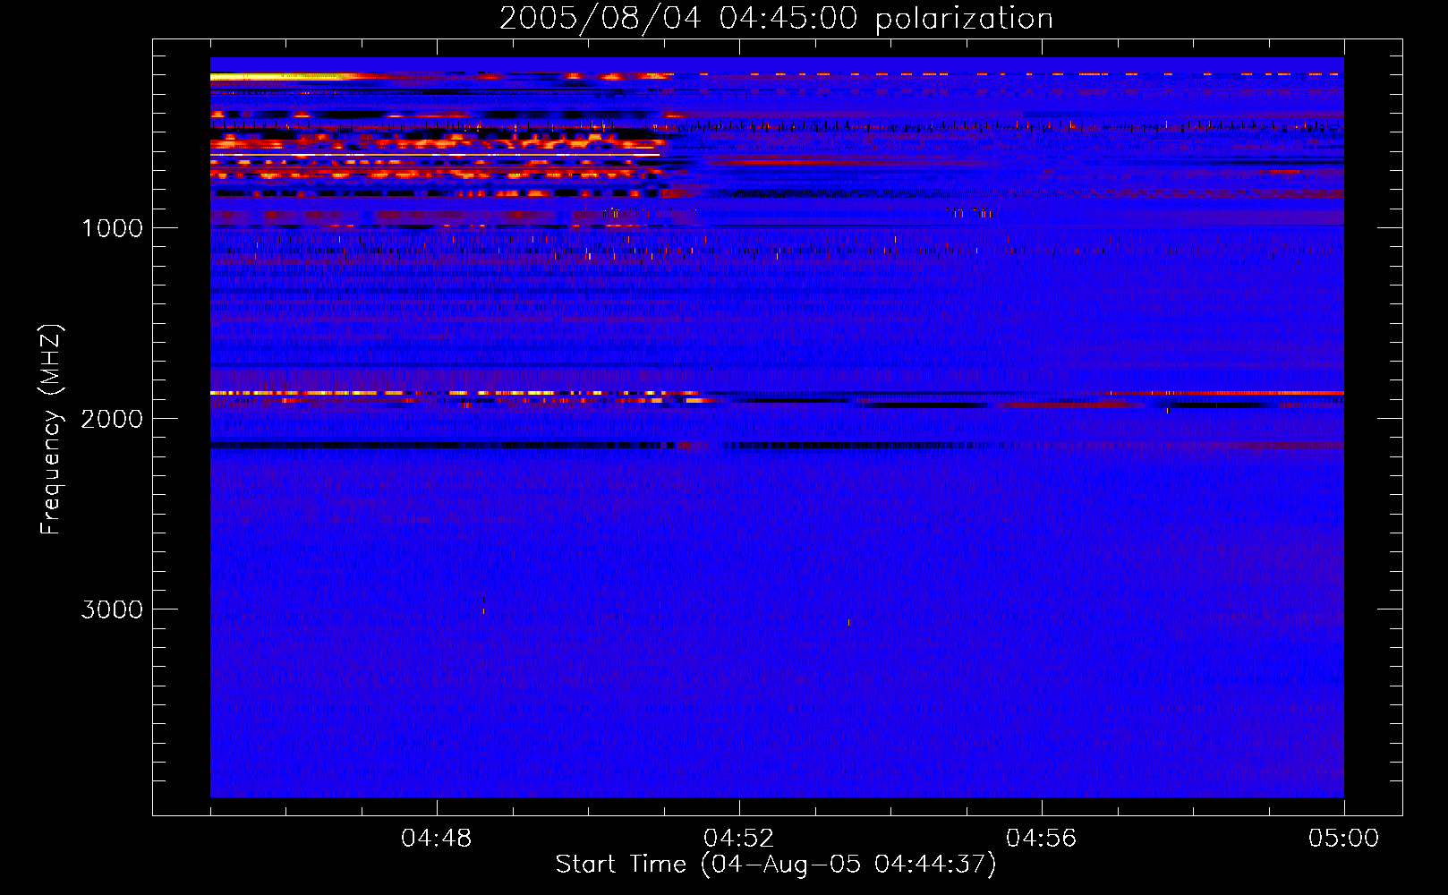Click the 2000 frequency tick label
1448x895 pixels.
[112, 419]
